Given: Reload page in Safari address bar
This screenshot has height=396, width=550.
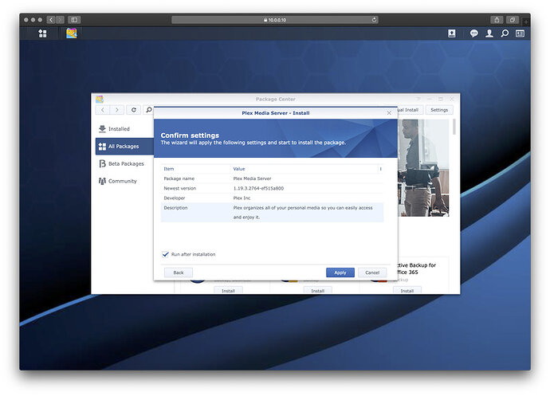Looking at the screenshot, I should pyautogui.click(x=375, y=20).
